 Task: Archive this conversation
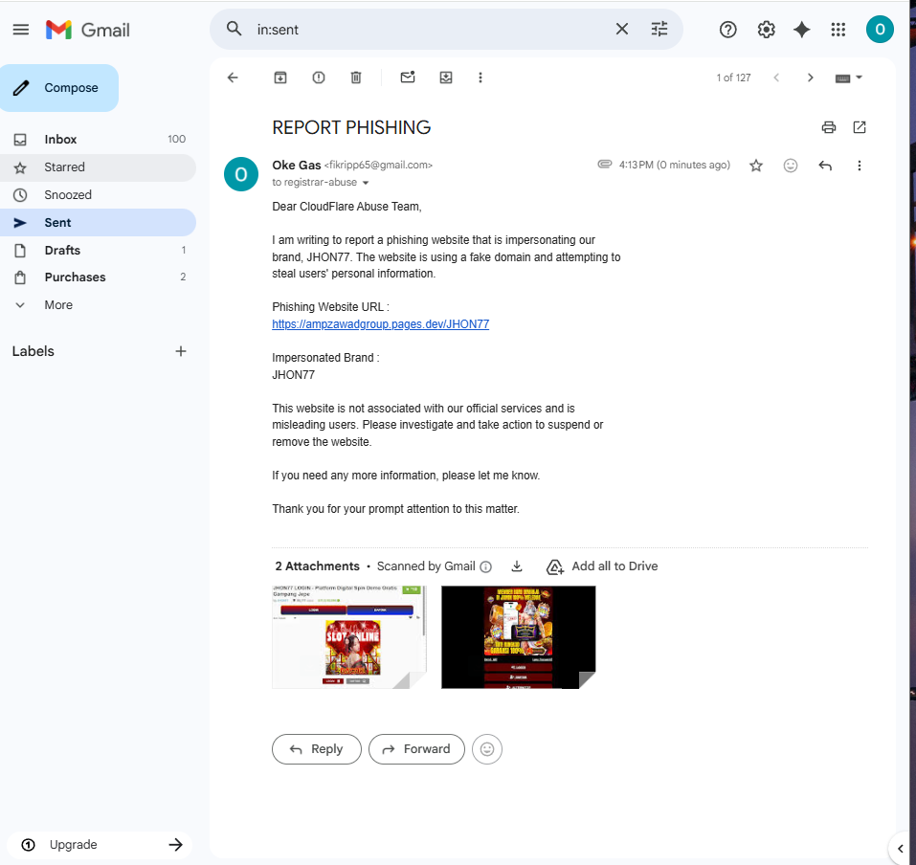[280, 78]
